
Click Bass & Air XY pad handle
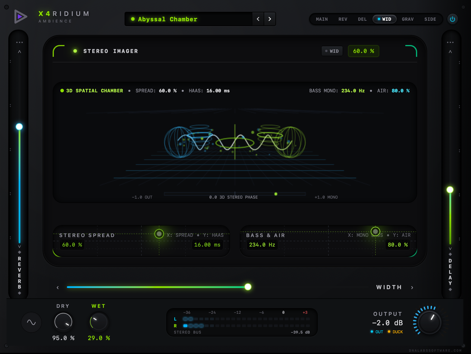point(375,231)
